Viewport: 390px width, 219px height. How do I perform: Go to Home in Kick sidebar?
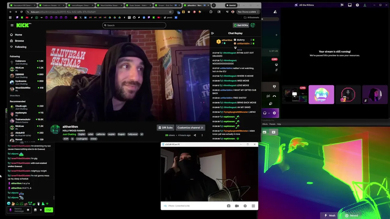(x=18, y=35)
